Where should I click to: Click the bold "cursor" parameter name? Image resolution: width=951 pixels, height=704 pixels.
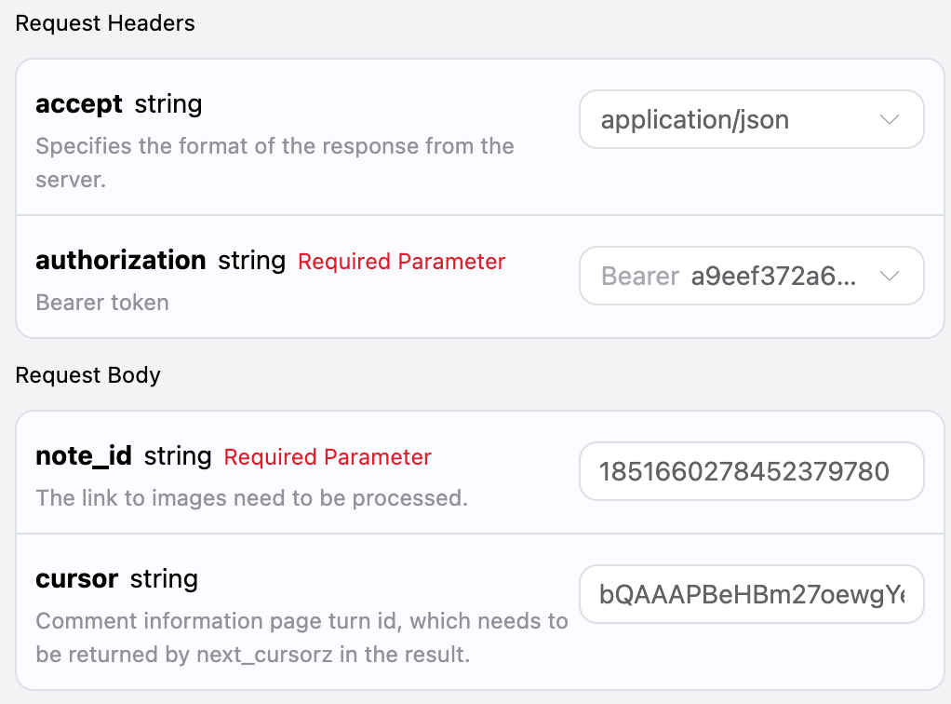[x=76, y=579]
